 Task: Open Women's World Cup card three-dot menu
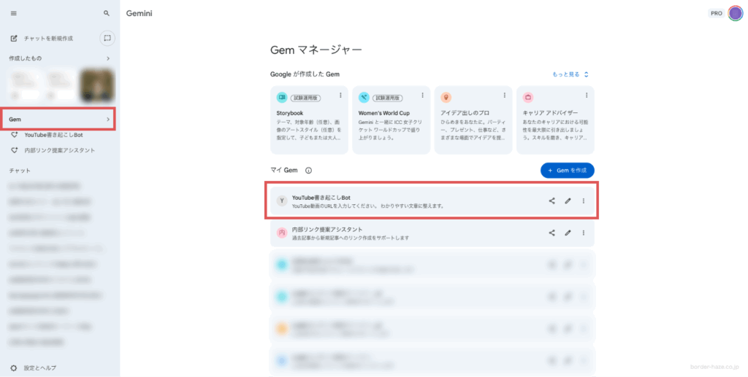click(423, 96)
